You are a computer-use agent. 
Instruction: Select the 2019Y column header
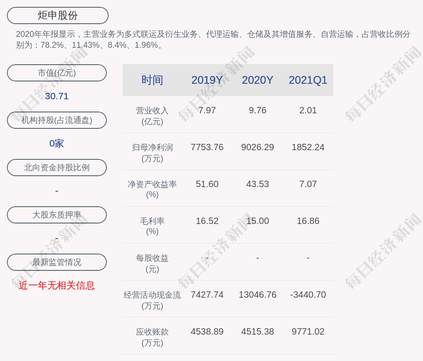coord(207,80)
